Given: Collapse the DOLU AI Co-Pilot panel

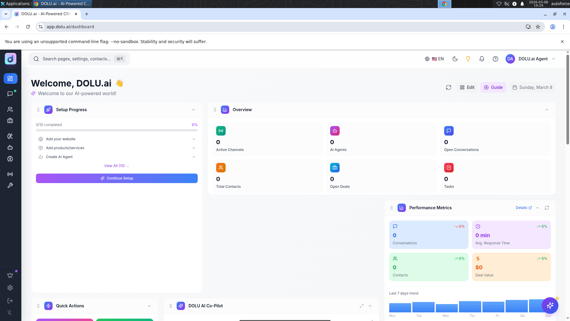Looking at the screenshot, I should 370,306.
